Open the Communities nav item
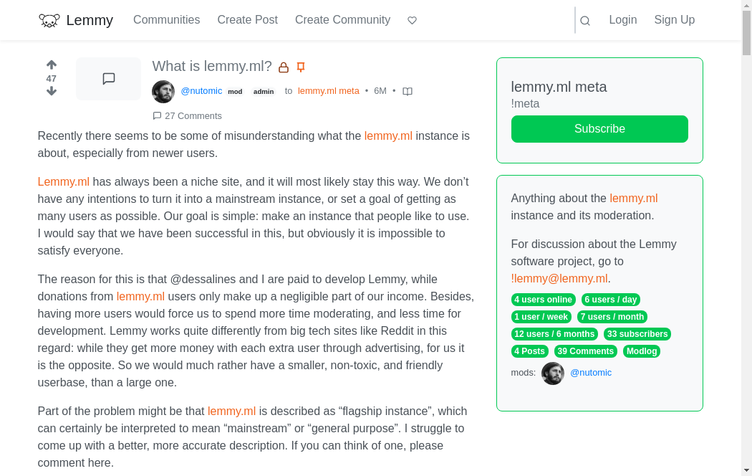752x476 pixels. click(x=167, y=20)
